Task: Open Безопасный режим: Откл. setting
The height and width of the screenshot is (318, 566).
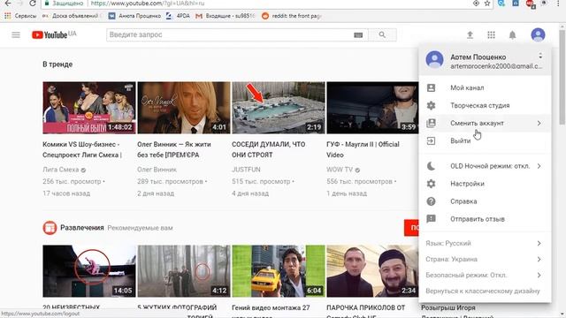Action: 485,275
